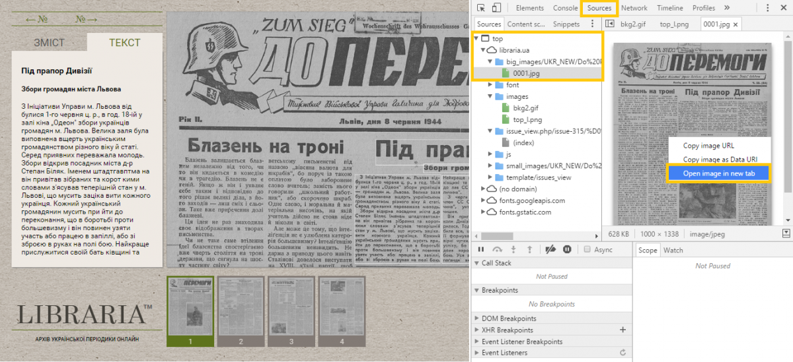Viewport: 793px width, 362px height.
Task: Deactivate breakpoints icon
Action: 549,249
